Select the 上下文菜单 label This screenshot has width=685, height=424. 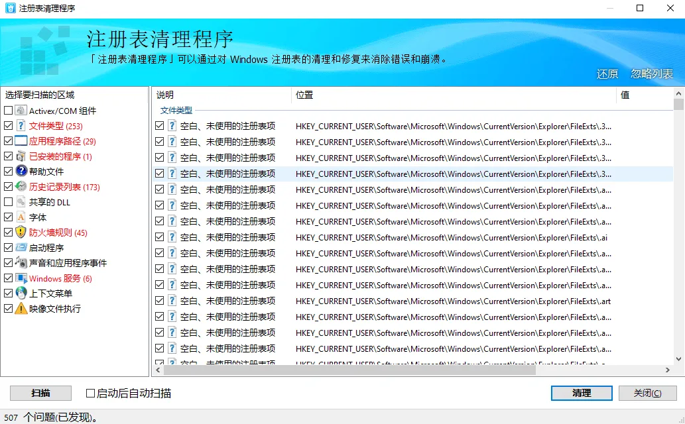pyautogui.click(x=50, y=293)
